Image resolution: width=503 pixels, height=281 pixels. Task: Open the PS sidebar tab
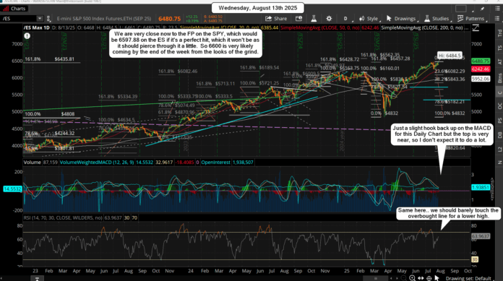[x=499, y=121]
